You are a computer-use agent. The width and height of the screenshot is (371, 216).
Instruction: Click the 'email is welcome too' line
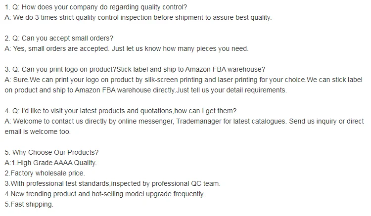38,132
